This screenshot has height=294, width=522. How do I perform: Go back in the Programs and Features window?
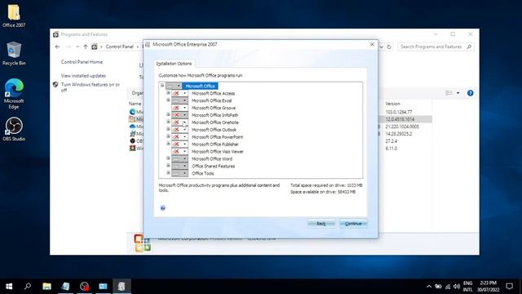[58, 47]
